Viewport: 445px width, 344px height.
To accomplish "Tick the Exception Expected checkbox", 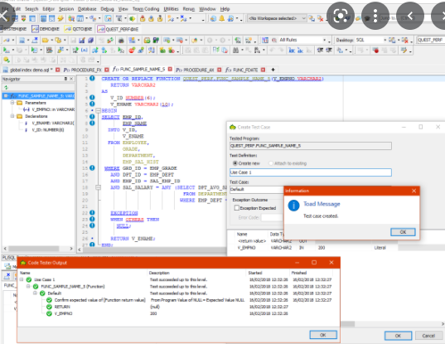I will (237, 208).
